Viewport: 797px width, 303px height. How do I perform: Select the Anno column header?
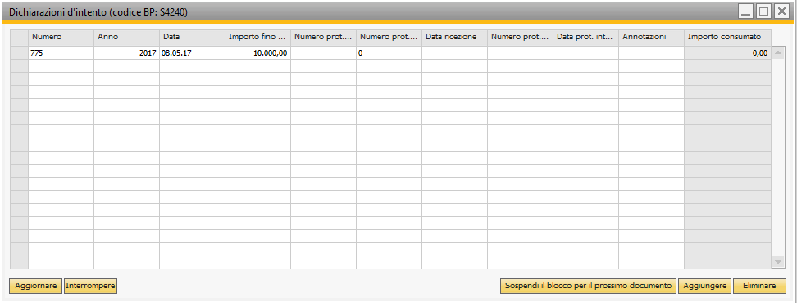click(126, 37)
